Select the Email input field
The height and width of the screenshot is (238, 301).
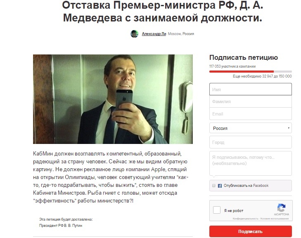251,114
